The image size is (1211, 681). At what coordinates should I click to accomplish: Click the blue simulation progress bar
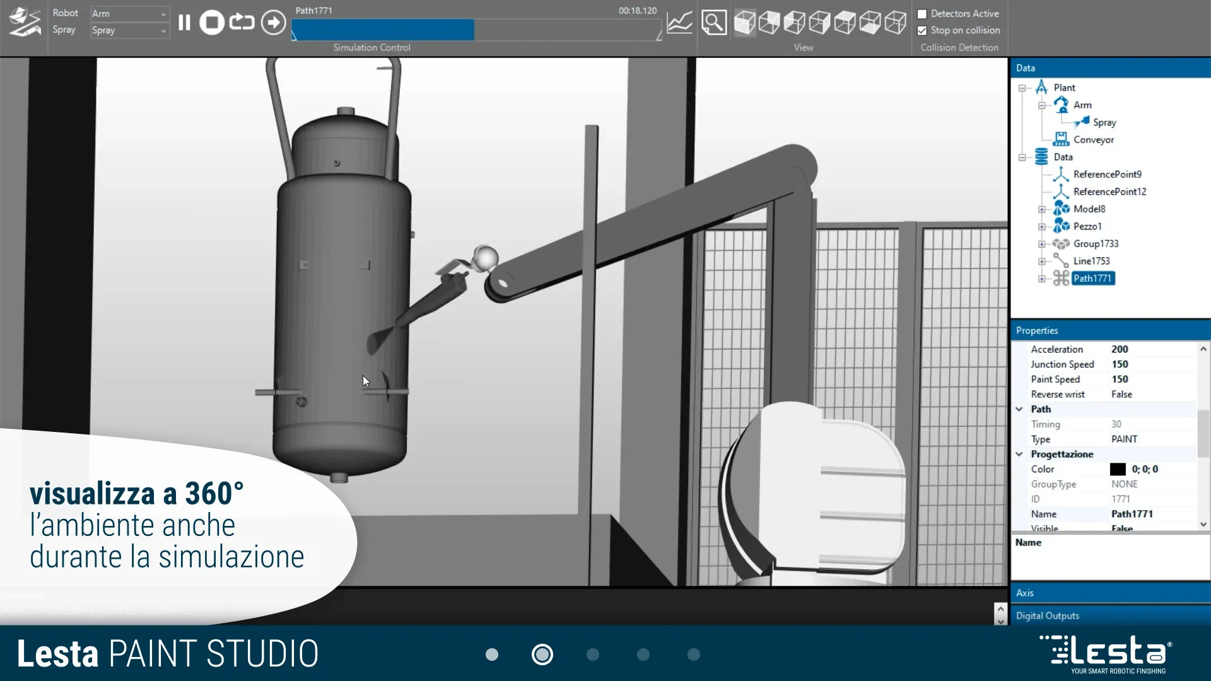383,30
